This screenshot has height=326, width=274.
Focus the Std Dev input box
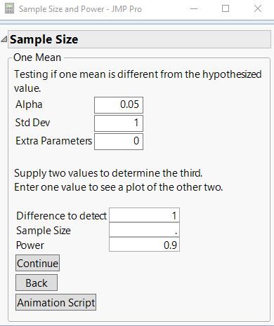coord(119,123)
